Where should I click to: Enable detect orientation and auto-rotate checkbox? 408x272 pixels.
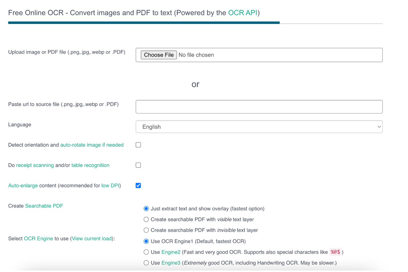[x=138, y=145]
